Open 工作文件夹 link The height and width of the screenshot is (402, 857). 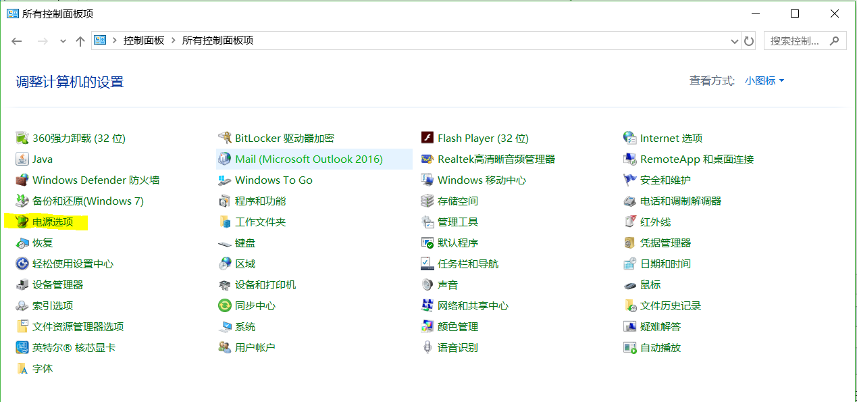pos(260,222)
